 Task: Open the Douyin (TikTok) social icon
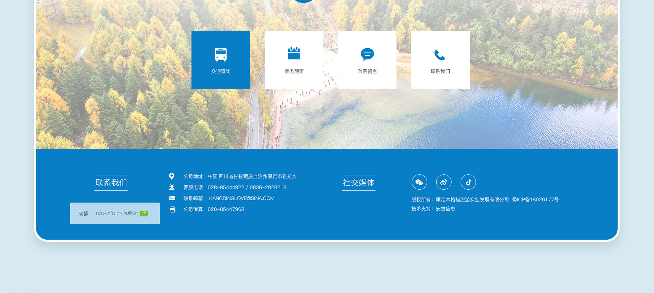point(468,182)
